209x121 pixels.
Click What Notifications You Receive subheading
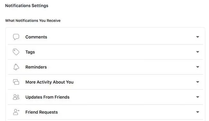(33, 21)
